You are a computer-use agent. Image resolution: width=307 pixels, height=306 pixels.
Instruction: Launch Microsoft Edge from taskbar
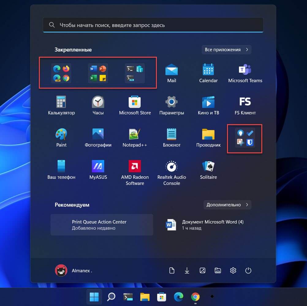pos(179,296)
